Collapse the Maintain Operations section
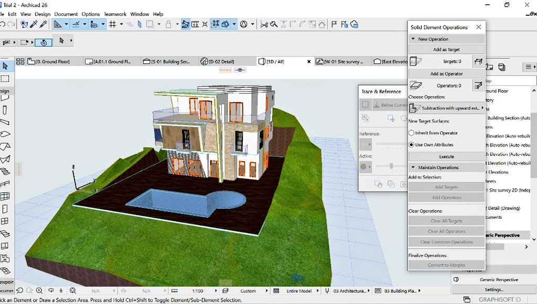The image size is (537, 304). point(413,167)
